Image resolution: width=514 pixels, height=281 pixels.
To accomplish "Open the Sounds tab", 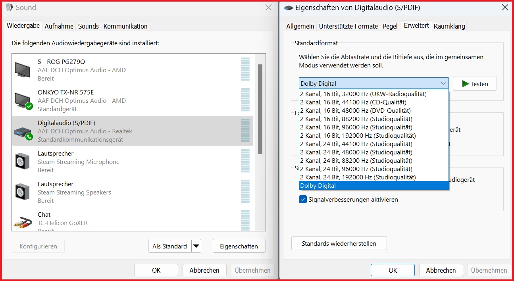I will (x=89, y=26).
